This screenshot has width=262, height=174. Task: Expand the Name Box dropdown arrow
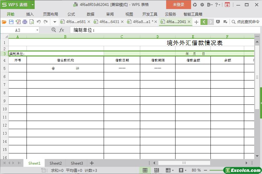(x=37, y=30)
